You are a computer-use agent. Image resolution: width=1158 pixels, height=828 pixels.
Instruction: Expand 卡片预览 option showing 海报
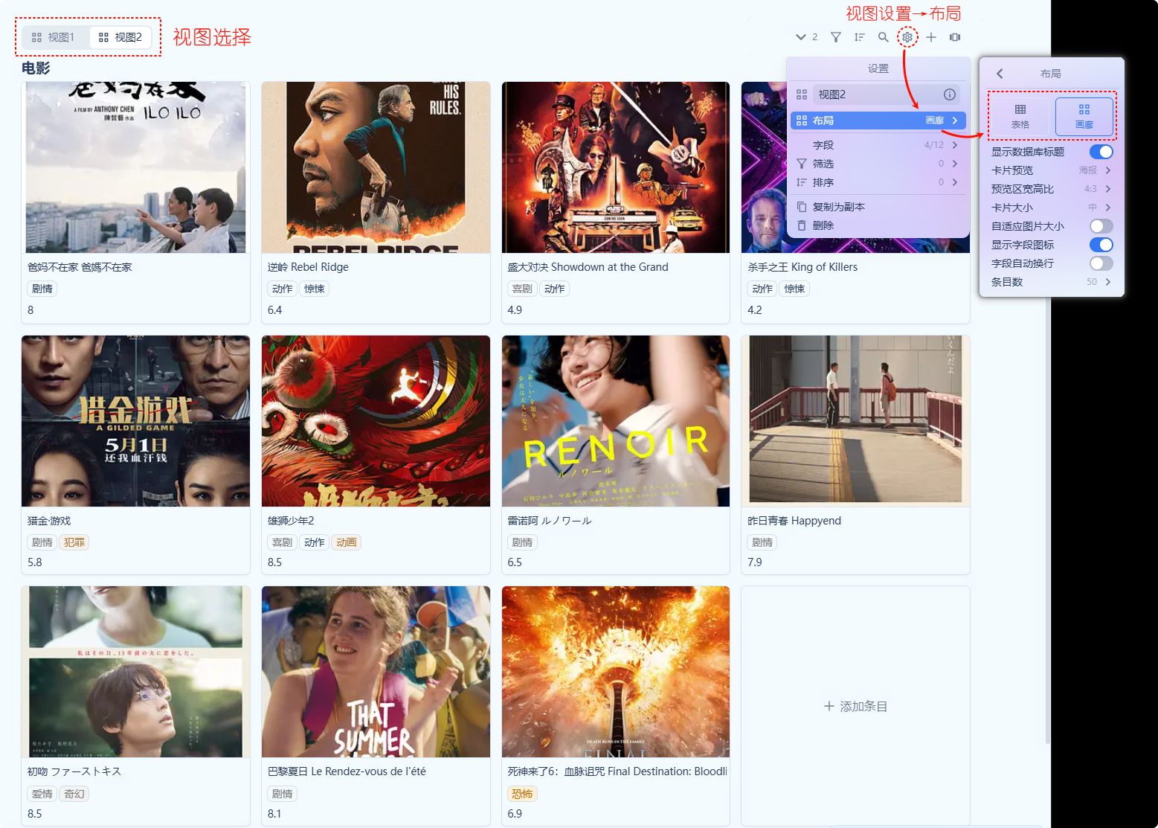pos(1052,170)
